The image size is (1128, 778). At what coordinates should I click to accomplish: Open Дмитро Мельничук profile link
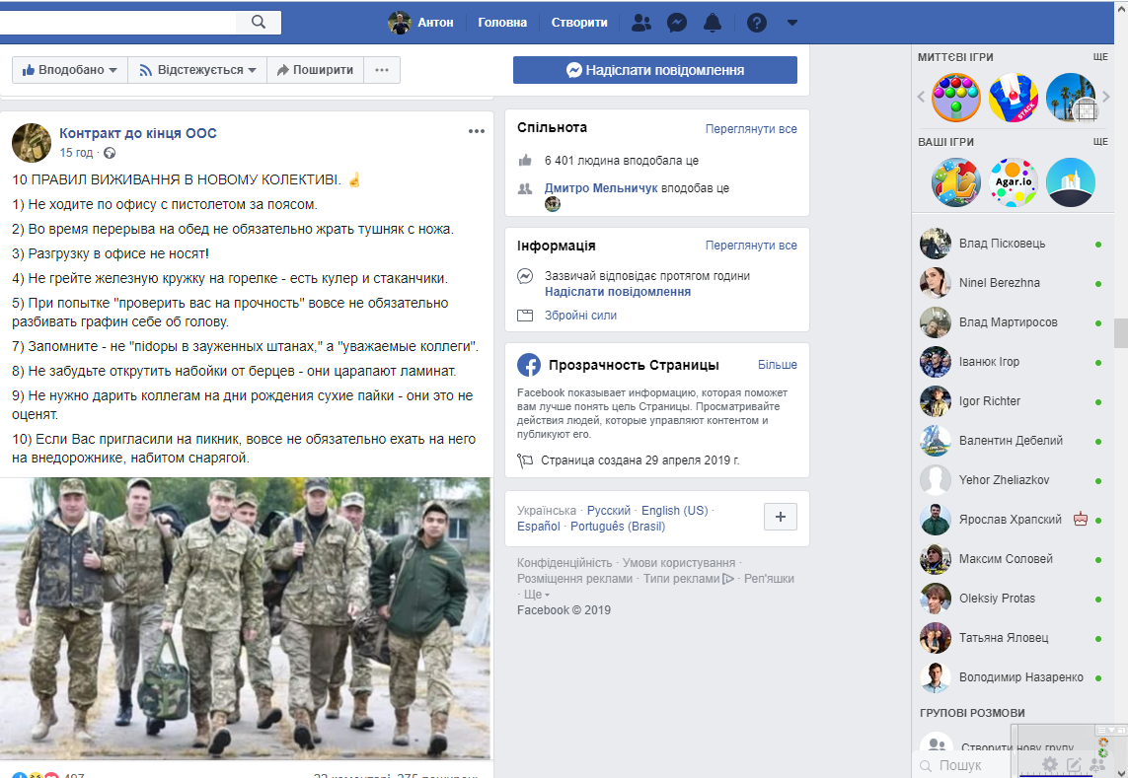601,187
